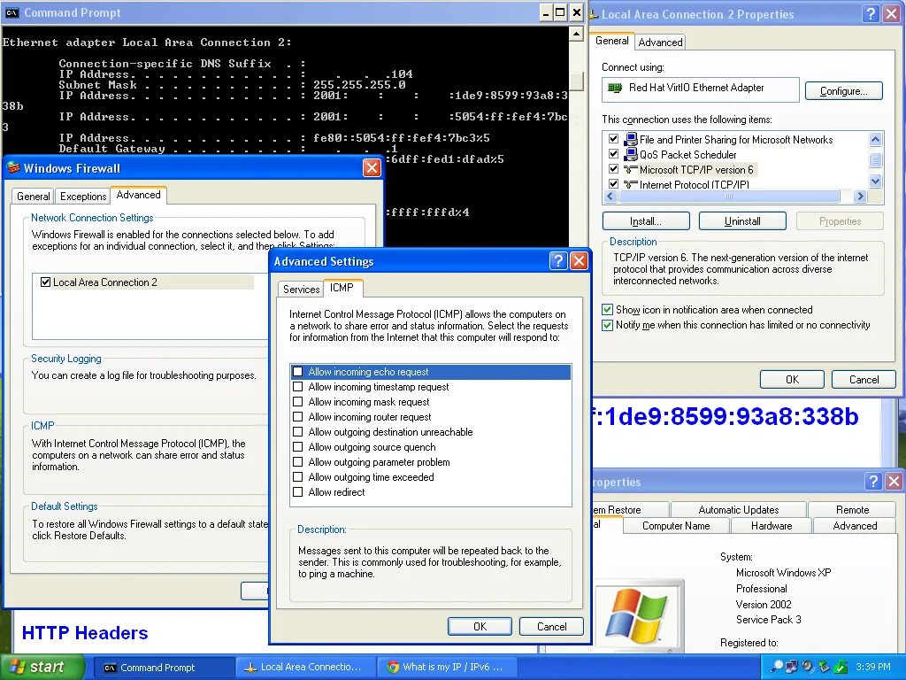Minimize the Command Prompt window
Image resolution: width=906 pixels, height=680 pixels.
pyautogui.click(x=546, y=12)
